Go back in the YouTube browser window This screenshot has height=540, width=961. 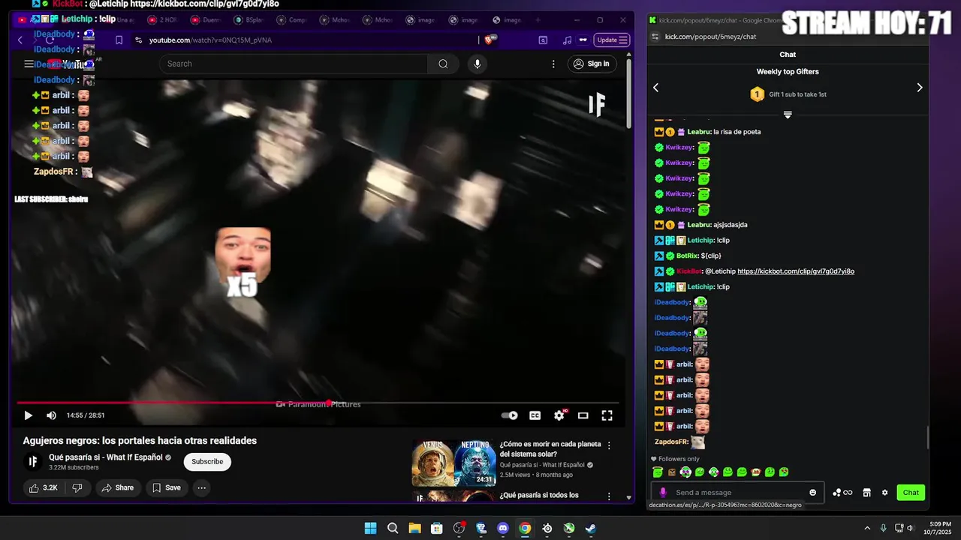[x=20, y=40]
